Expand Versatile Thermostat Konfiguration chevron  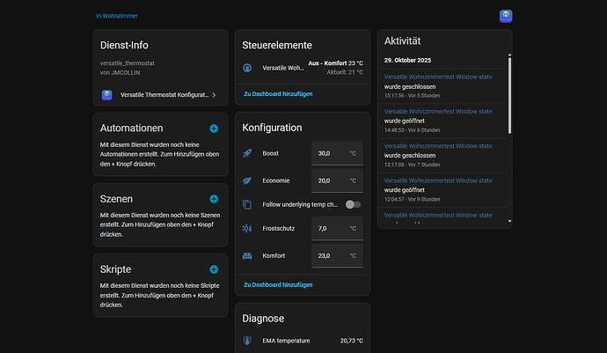coord(214,95)
